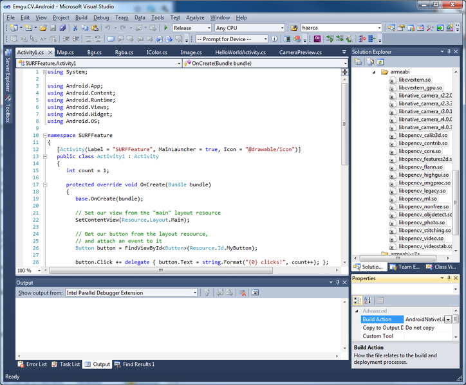This screenshot has width=466, height=385.
Task: Open the Release configuration dropdown
Action: 209,28
